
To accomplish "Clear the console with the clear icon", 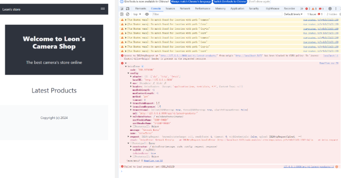I will (x=128, y=14).
